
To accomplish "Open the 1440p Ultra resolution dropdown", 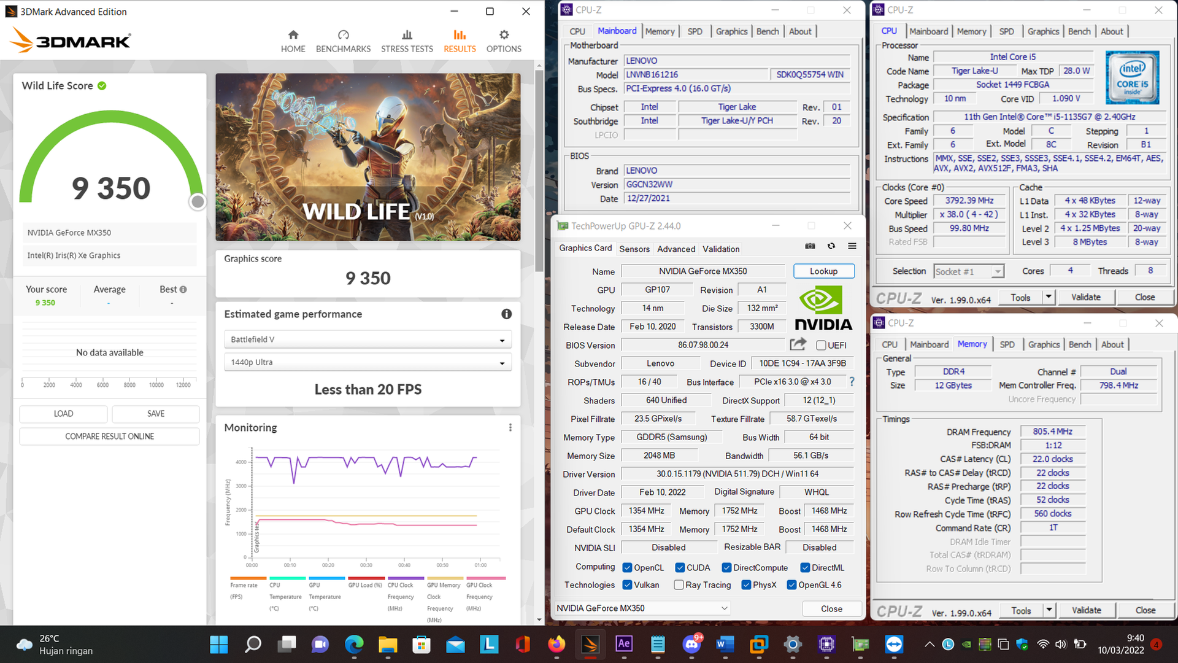I will tap(368, 362).
